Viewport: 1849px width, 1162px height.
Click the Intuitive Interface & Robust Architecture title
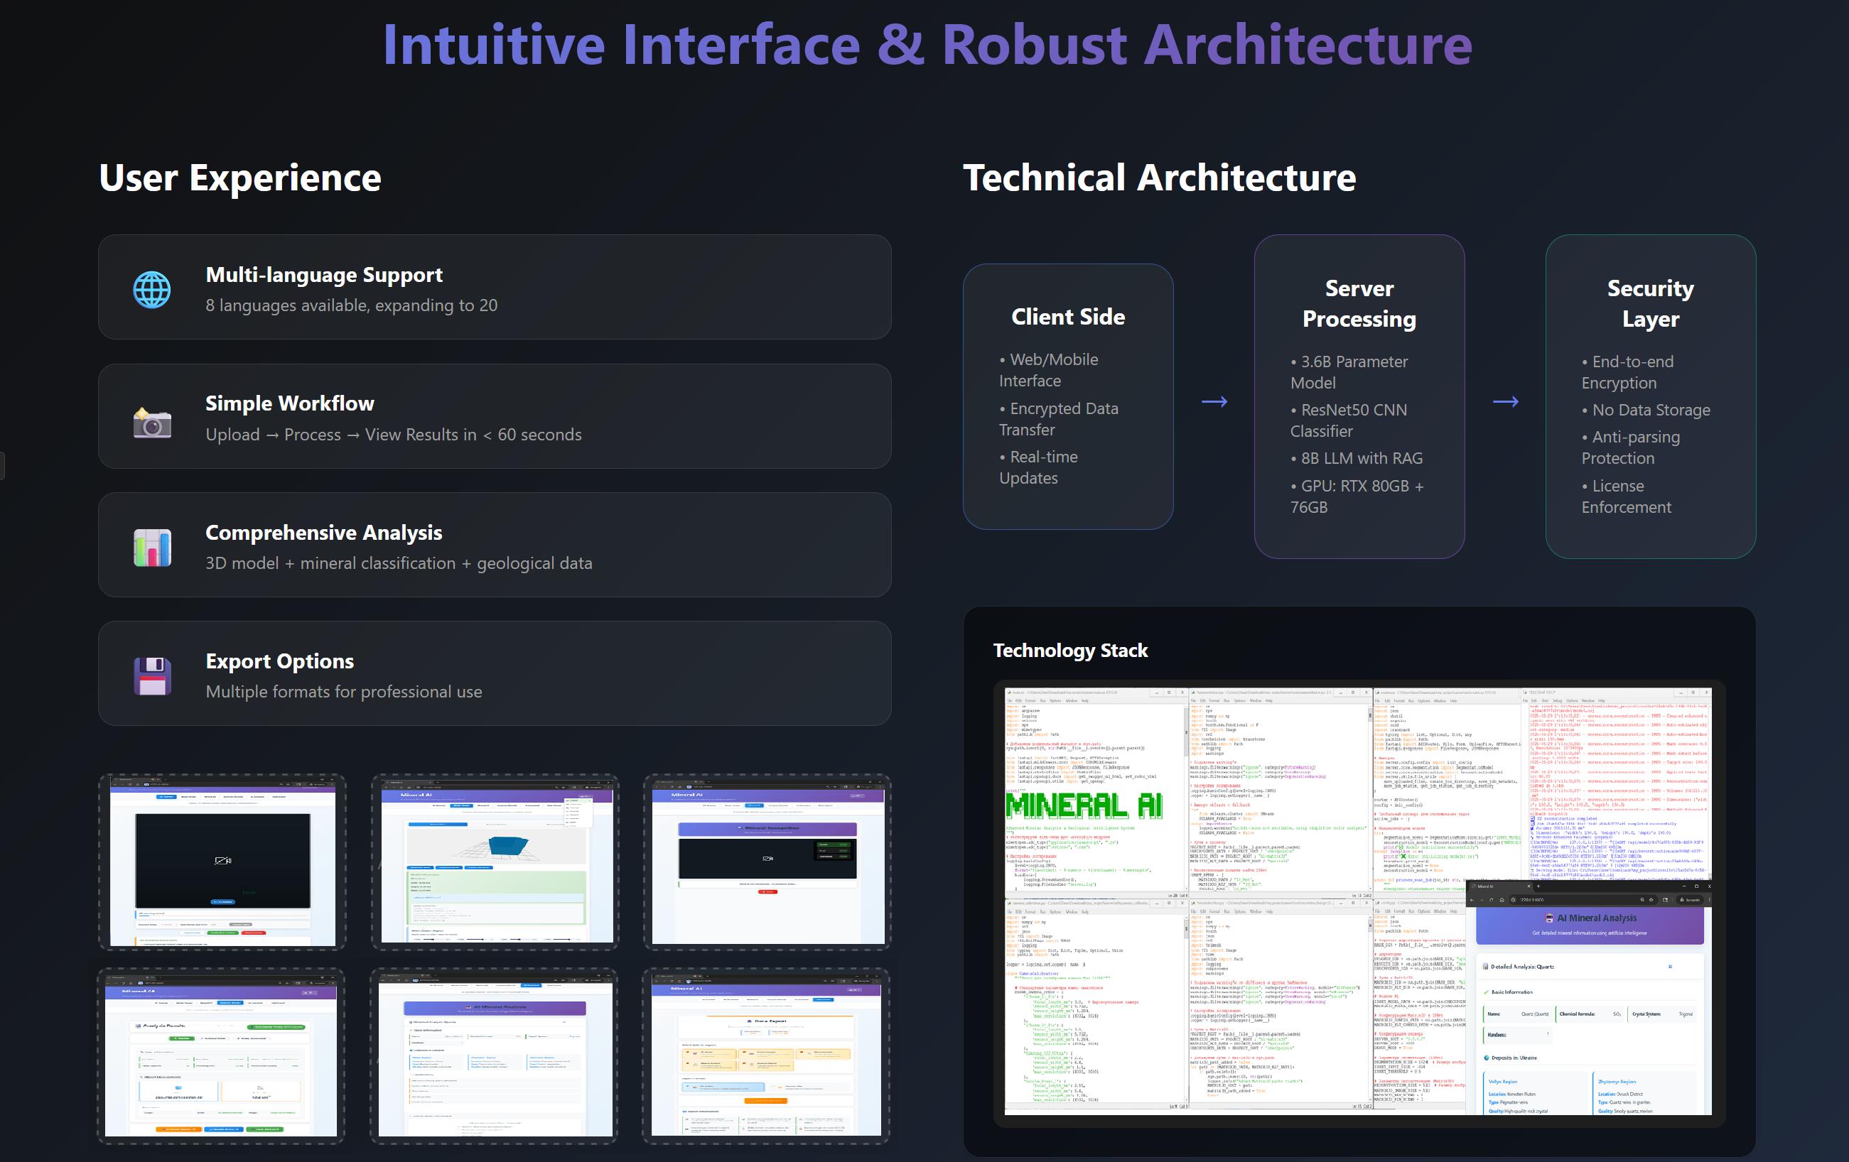[927, 45]
